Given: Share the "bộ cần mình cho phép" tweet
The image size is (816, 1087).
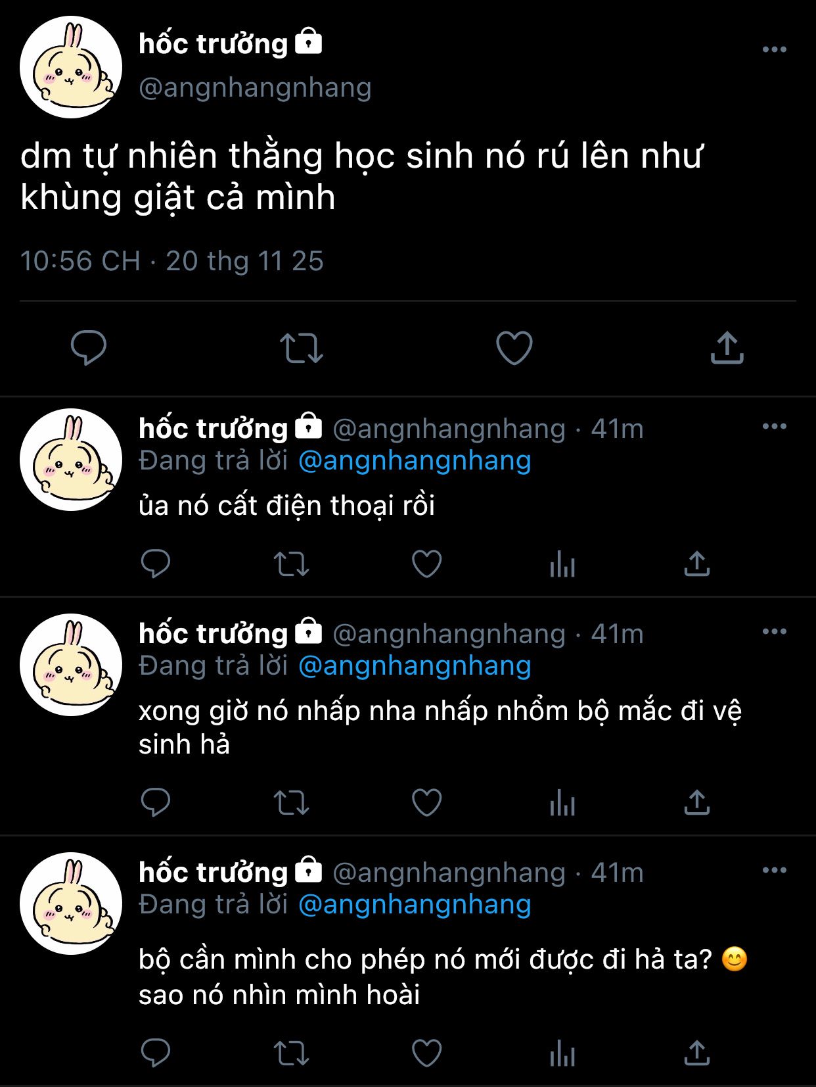Looking at the screenshot, I should [696, 1053].
